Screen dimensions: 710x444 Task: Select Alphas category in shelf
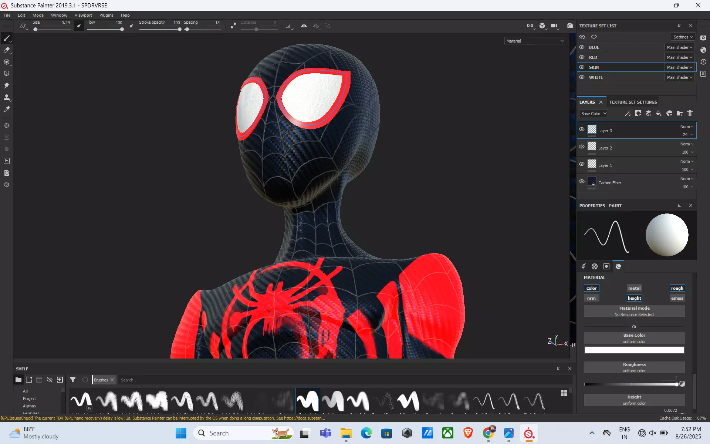29,406
